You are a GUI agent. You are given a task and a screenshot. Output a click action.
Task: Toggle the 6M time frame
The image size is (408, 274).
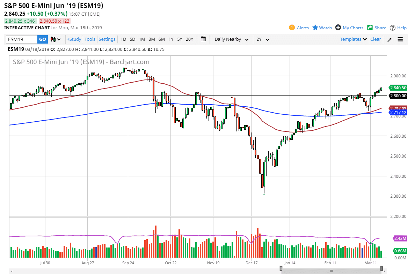161,39
